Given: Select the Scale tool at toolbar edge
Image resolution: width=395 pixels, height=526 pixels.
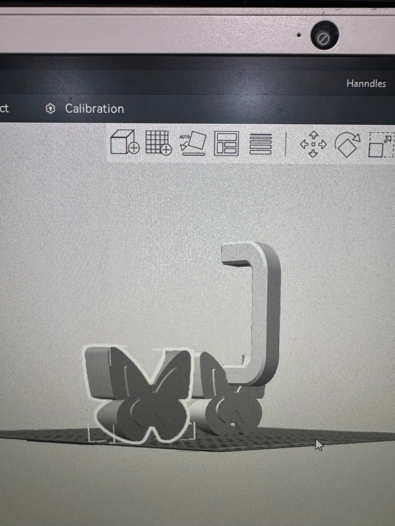Looking at the screenshot, I should pyautogui.click(x=381, y=145).
